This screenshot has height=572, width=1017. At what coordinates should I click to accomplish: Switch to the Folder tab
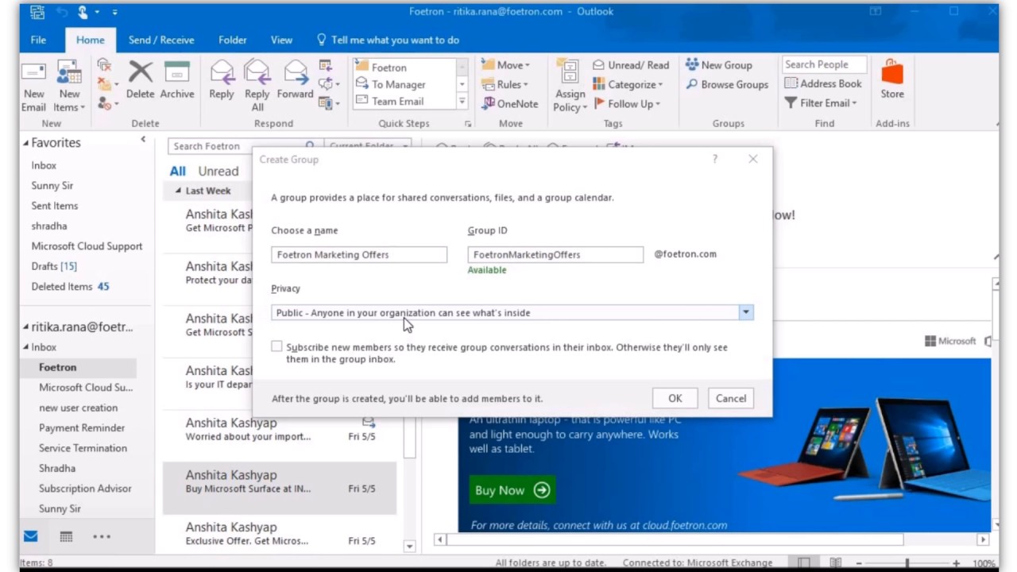pos(233,40)
